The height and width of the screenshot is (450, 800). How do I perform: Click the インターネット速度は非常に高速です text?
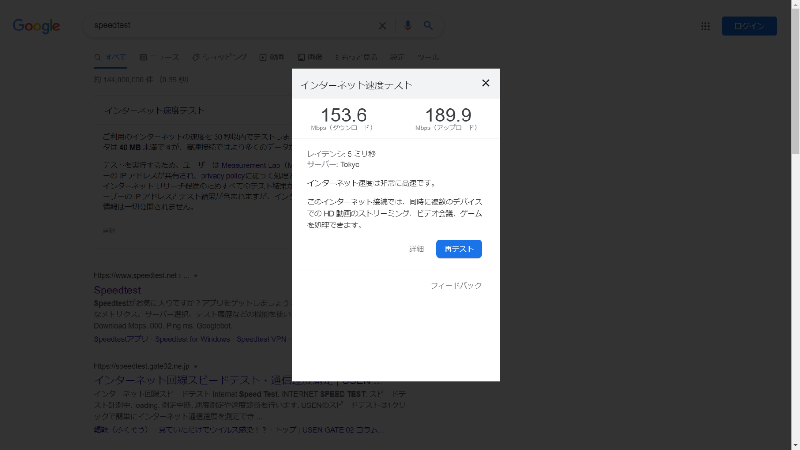372,183
